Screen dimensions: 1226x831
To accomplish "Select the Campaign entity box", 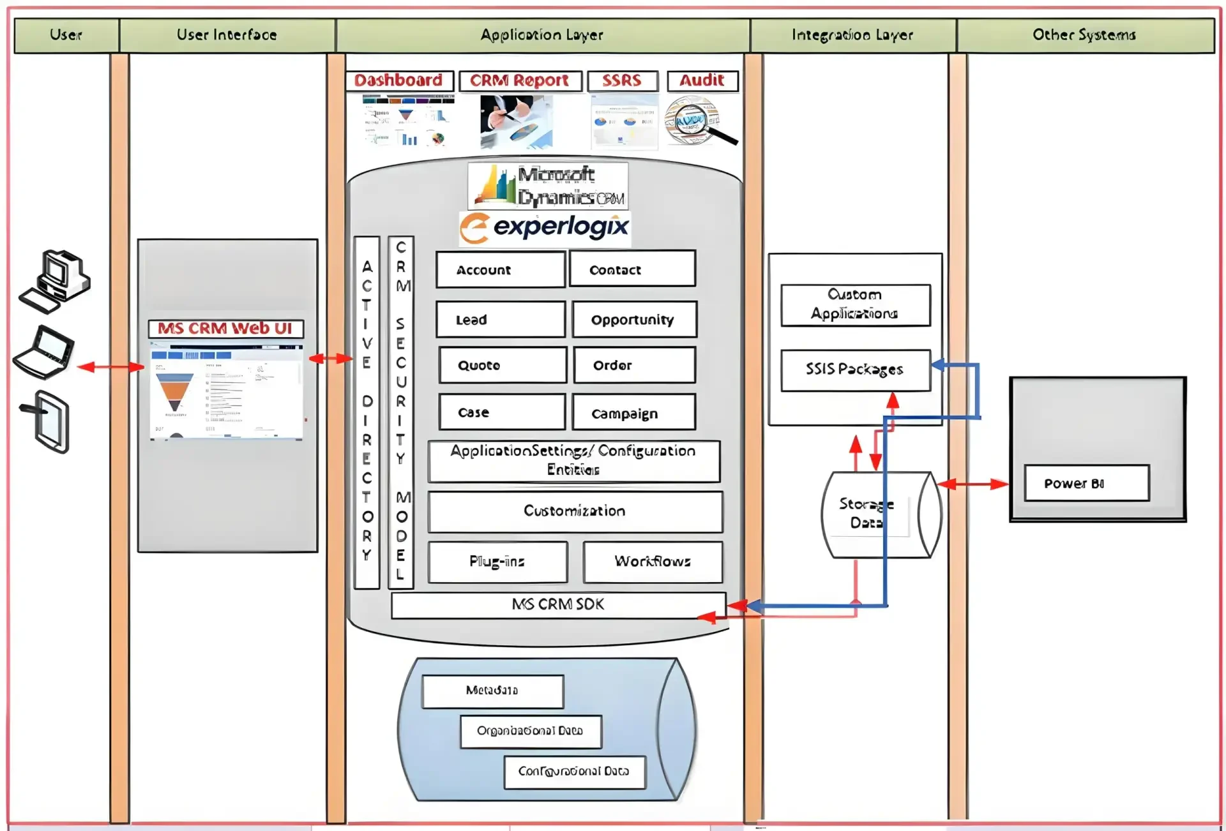I will [634, 412].
